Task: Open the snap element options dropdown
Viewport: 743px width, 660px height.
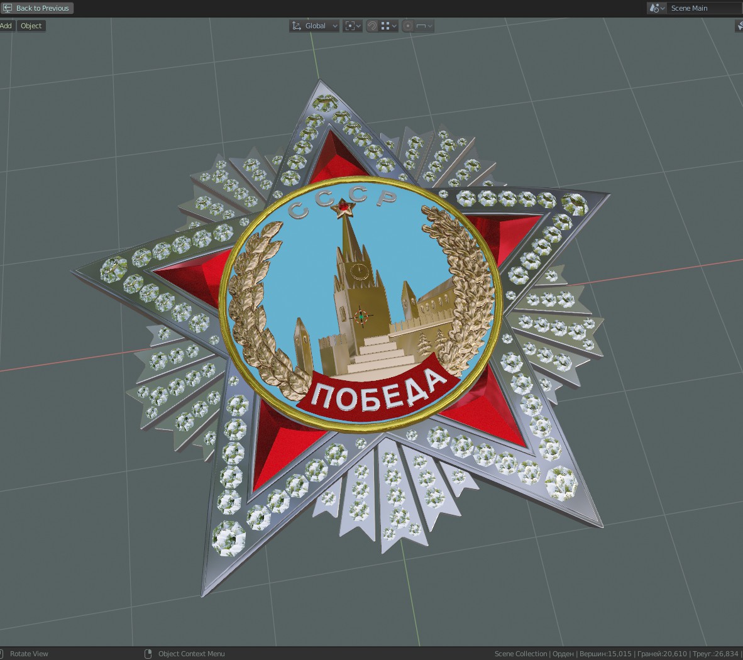Action: click(x=388, y=26)
